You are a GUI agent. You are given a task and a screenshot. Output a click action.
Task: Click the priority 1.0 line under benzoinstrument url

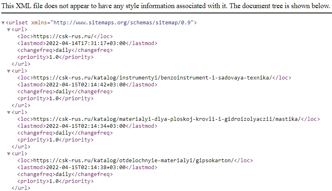point(56,99)
